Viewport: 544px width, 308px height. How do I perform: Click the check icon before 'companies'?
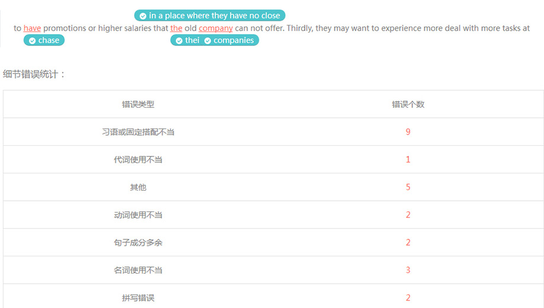click(208, 41)
